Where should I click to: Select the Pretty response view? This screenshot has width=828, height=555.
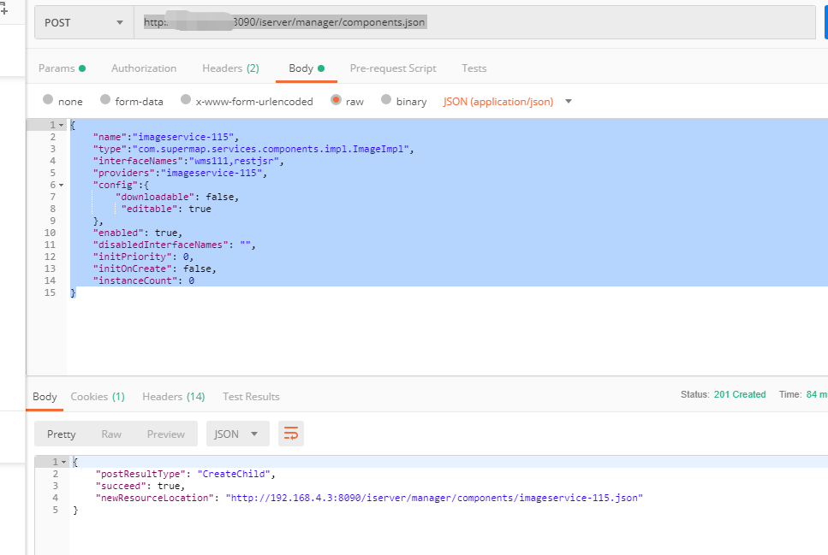coord(62,434)
